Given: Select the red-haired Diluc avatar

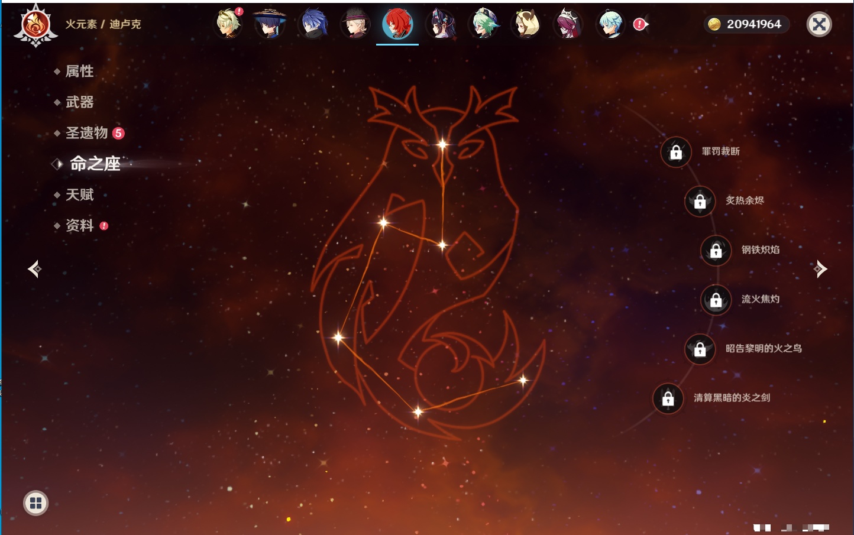Looking at the screenshot, I should click(x=397, y=24).
